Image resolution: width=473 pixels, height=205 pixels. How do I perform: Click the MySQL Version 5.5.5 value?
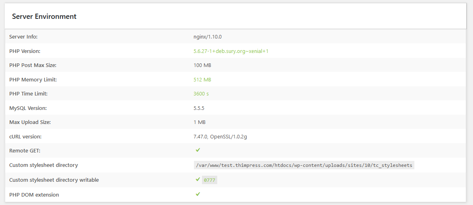pyautogui.click(x=199, y=108)
